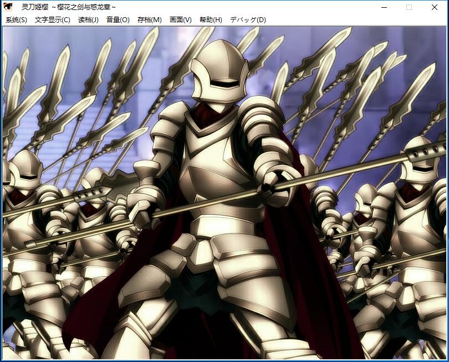Open the 读档(J) load menu
This screenshot has height=362, width=449.
88,20
